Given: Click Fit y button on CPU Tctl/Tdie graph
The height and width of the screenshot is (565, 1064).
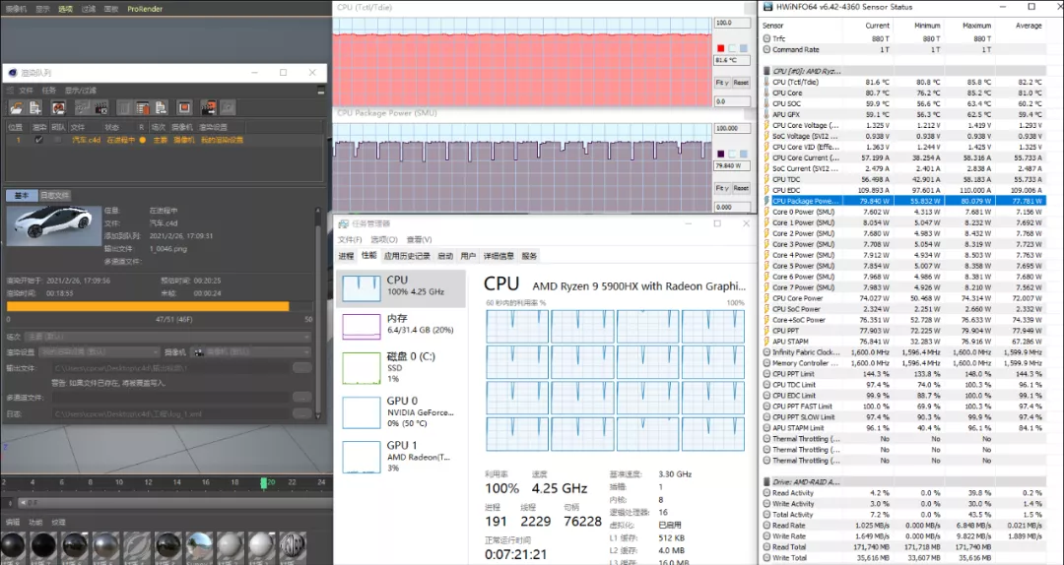Looking at the screenshot, I should point(722,82).
